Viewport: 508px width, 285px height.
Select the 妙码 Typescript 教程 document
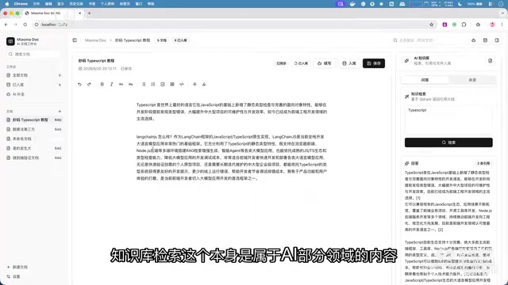point(33,120)
